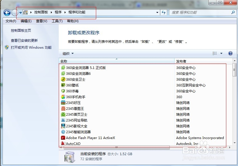Expand arrow after 程序 breadcrumb

(65, 13)
